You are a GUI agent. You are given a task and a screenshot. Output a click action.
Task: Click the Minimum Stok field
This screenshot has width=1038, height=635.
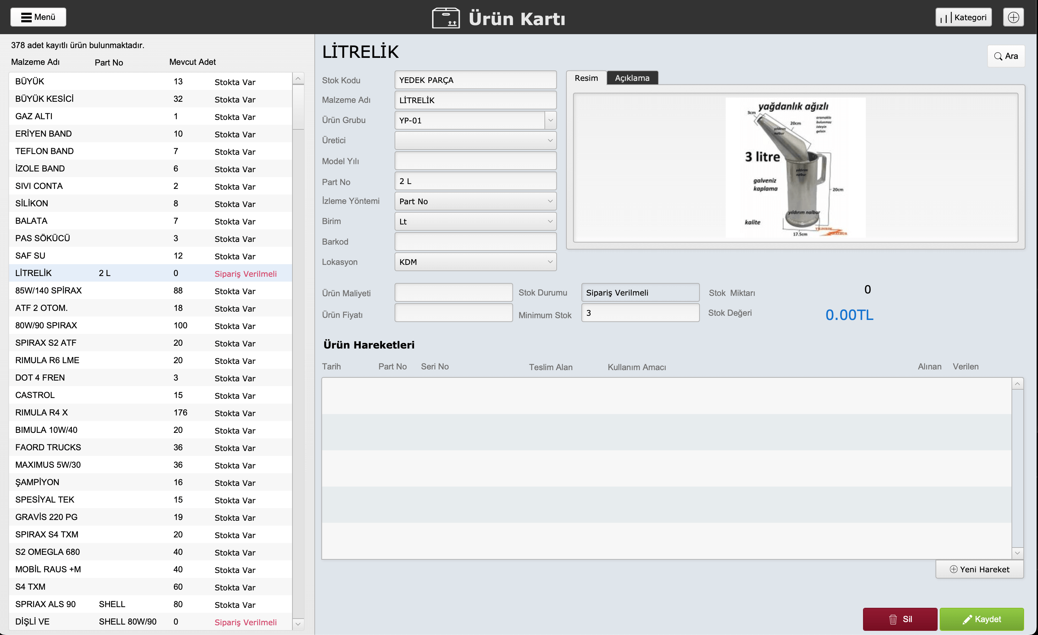(x=640, y=313)
